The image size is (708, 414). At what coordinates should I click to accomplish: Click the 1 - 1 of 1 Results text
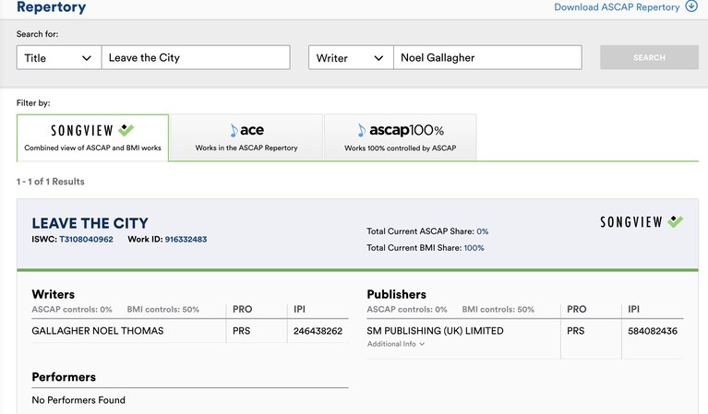coord(51,182)
